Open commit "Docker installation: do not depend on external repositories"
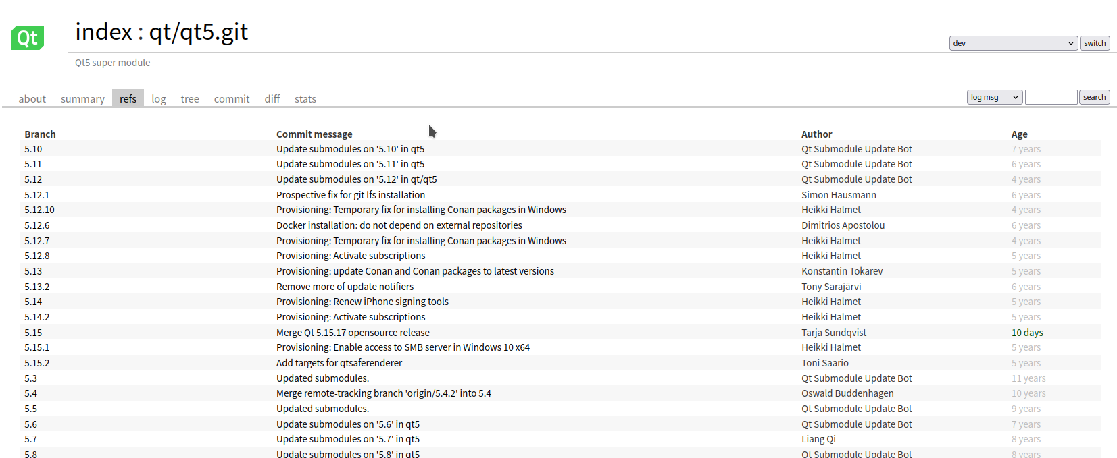This screenshot has width=1117, height=458. 399,225
